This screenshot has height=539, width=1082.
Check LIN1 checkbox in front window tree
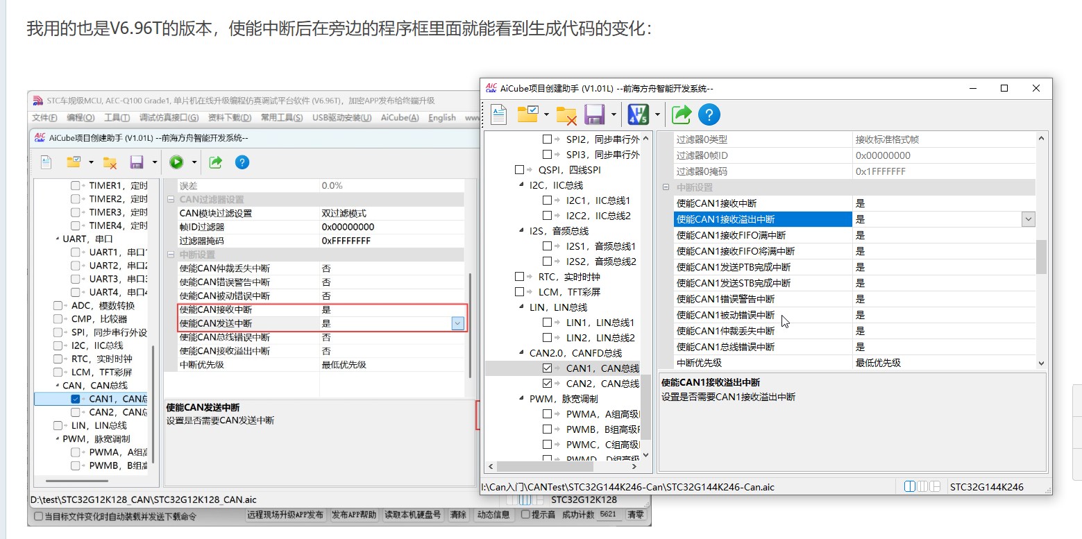547,323
